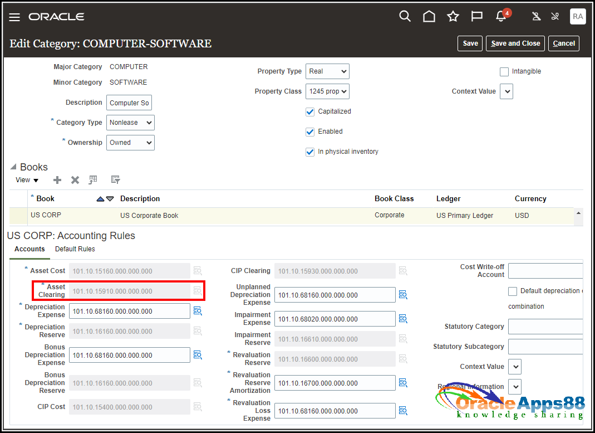Switch to the Default Rules tab
595x433 pixels.
point(75,249)
